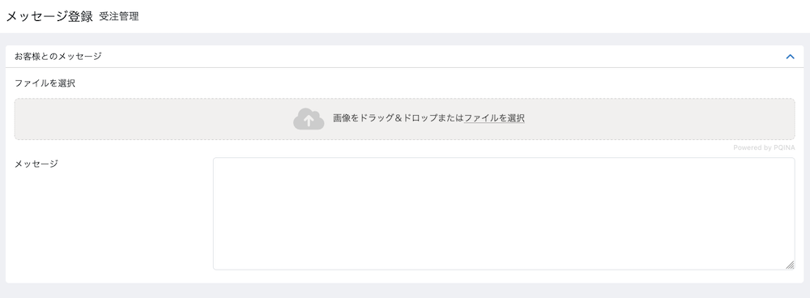This screenshot has width=810, height=298.
Task: Click the 画像をドラッグ＆ドロップ drop zone text
Action: 399,118
